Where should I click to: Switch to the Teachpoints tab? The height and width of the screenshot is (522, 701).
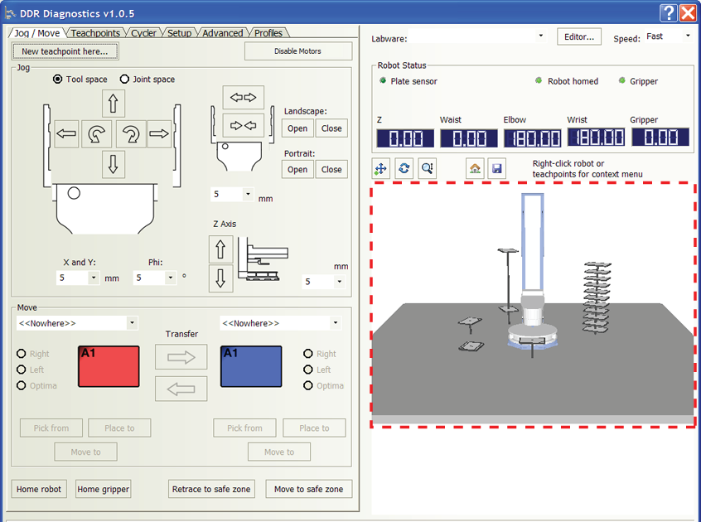[95, 33]
